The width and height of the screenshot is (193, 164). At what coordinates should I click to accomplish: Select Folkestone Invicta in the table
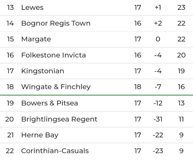(x=54, y=55)
